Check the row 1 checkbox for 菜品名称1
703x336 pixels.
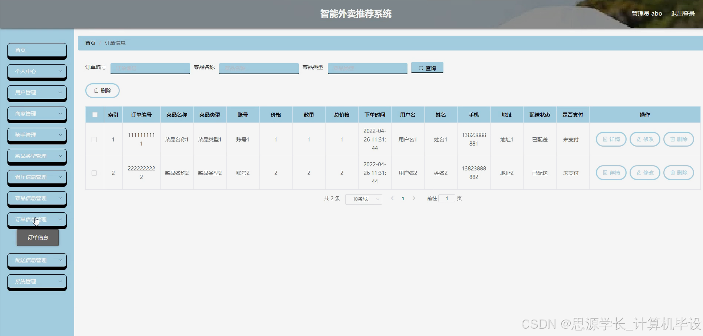94,140
